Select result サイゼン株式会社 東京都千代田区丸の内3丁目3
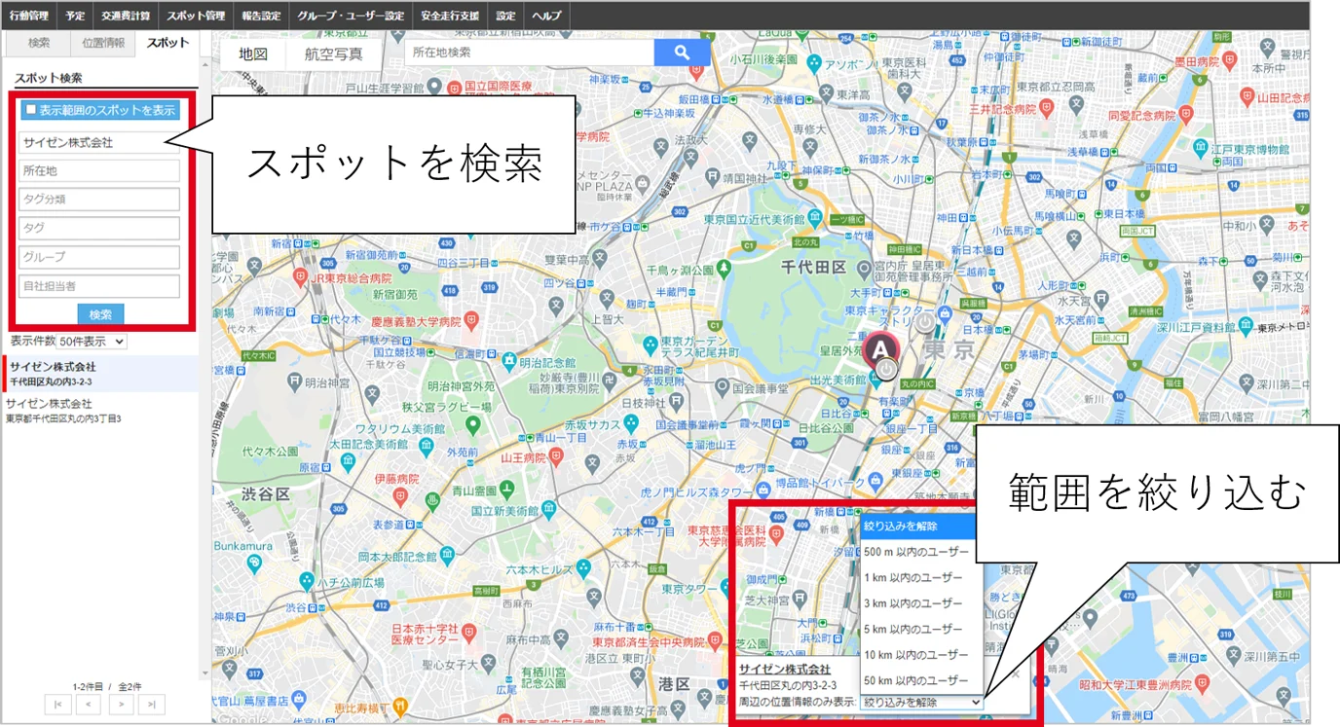Screen dimensions: 1340x727 [101, 410]
